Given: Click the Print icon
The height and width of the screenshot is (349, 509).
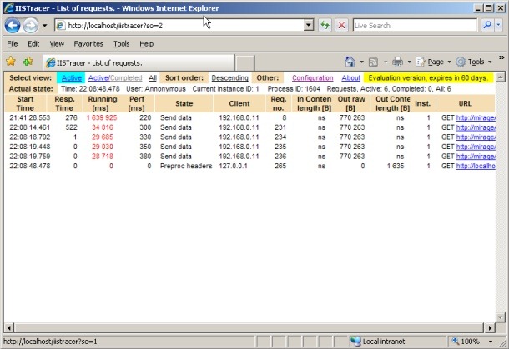Looking at the screenshot, I should (397, 62).
